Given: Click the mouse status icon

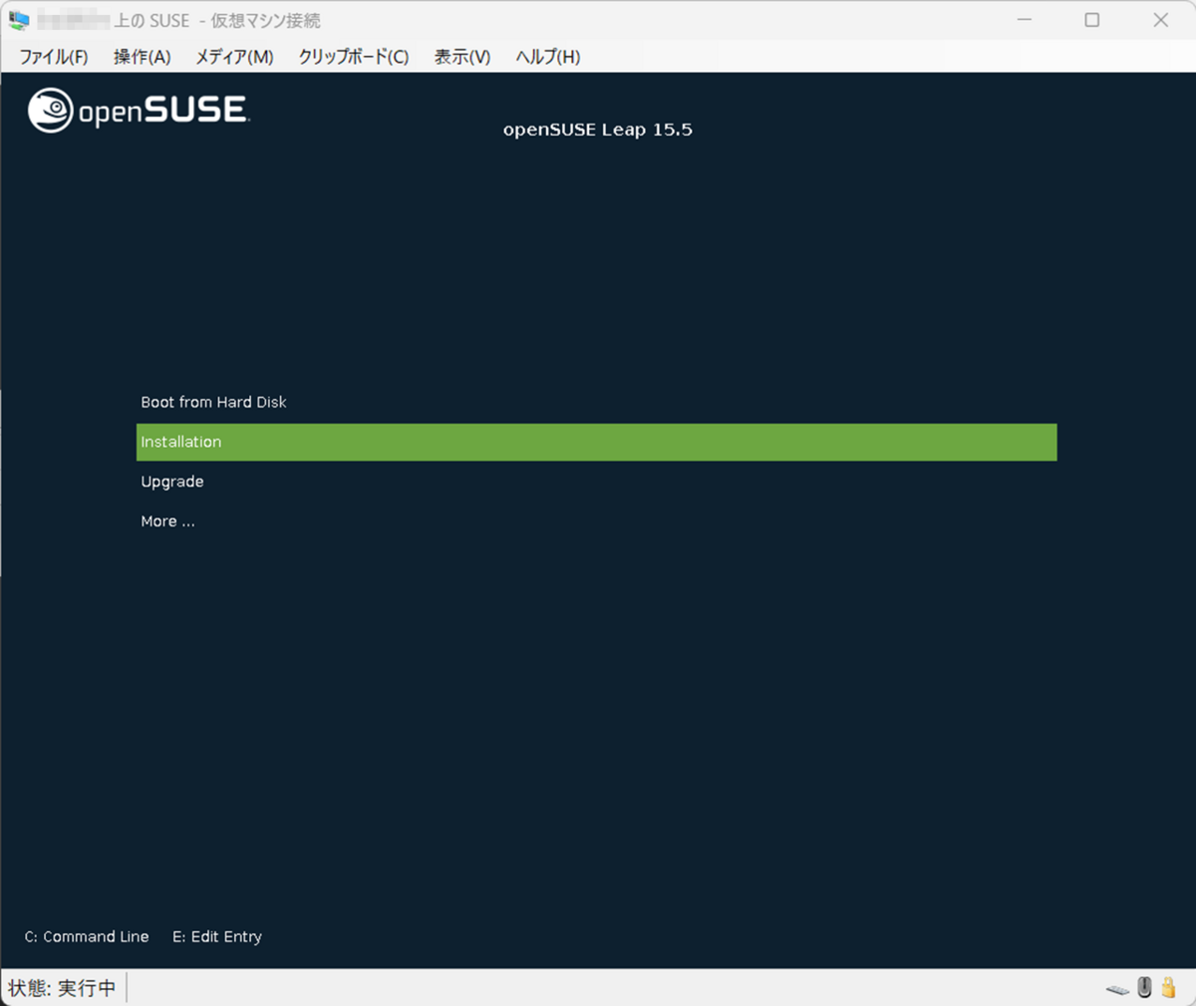Looking at the screenshot, I should 1144,988.
